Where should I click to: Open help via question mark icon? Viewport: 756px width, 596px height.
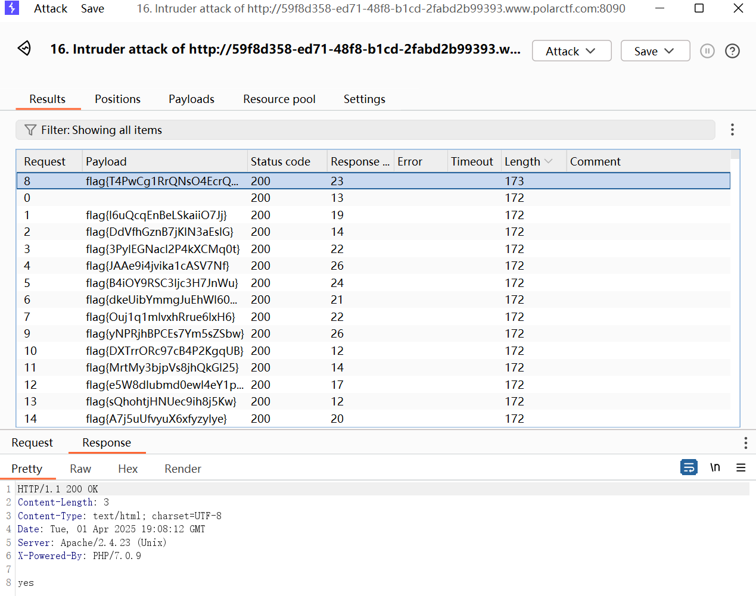click(x=732, y=51)
